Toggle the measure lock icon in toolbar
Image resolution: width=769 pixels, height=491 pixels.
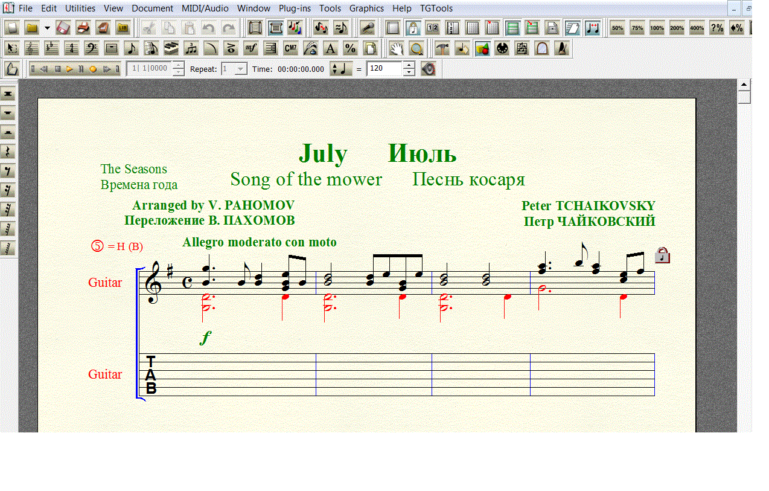[x=413, y=28]
